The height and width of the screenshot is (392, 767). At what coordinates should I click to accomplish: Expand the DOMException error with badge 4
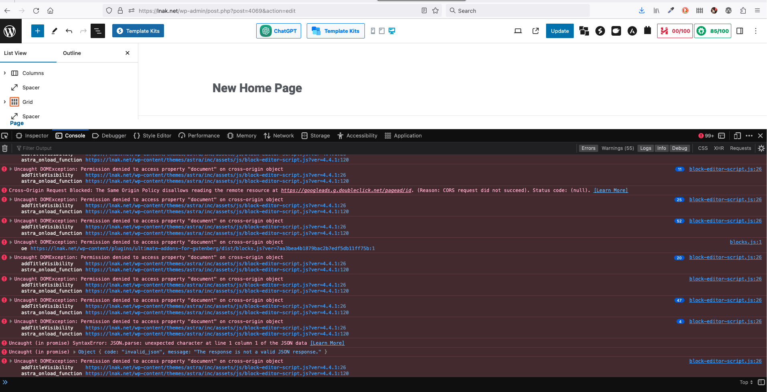(x=11, y=321)
